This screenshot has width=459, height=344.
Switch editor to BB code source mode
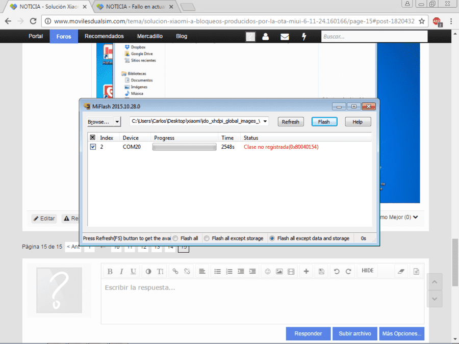pyautogui.click(x=416, y=272)
